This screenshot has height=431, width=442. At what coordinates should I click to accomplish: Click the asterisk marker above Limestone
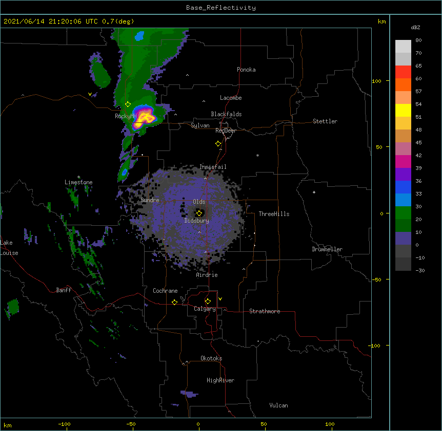(78, 177)
